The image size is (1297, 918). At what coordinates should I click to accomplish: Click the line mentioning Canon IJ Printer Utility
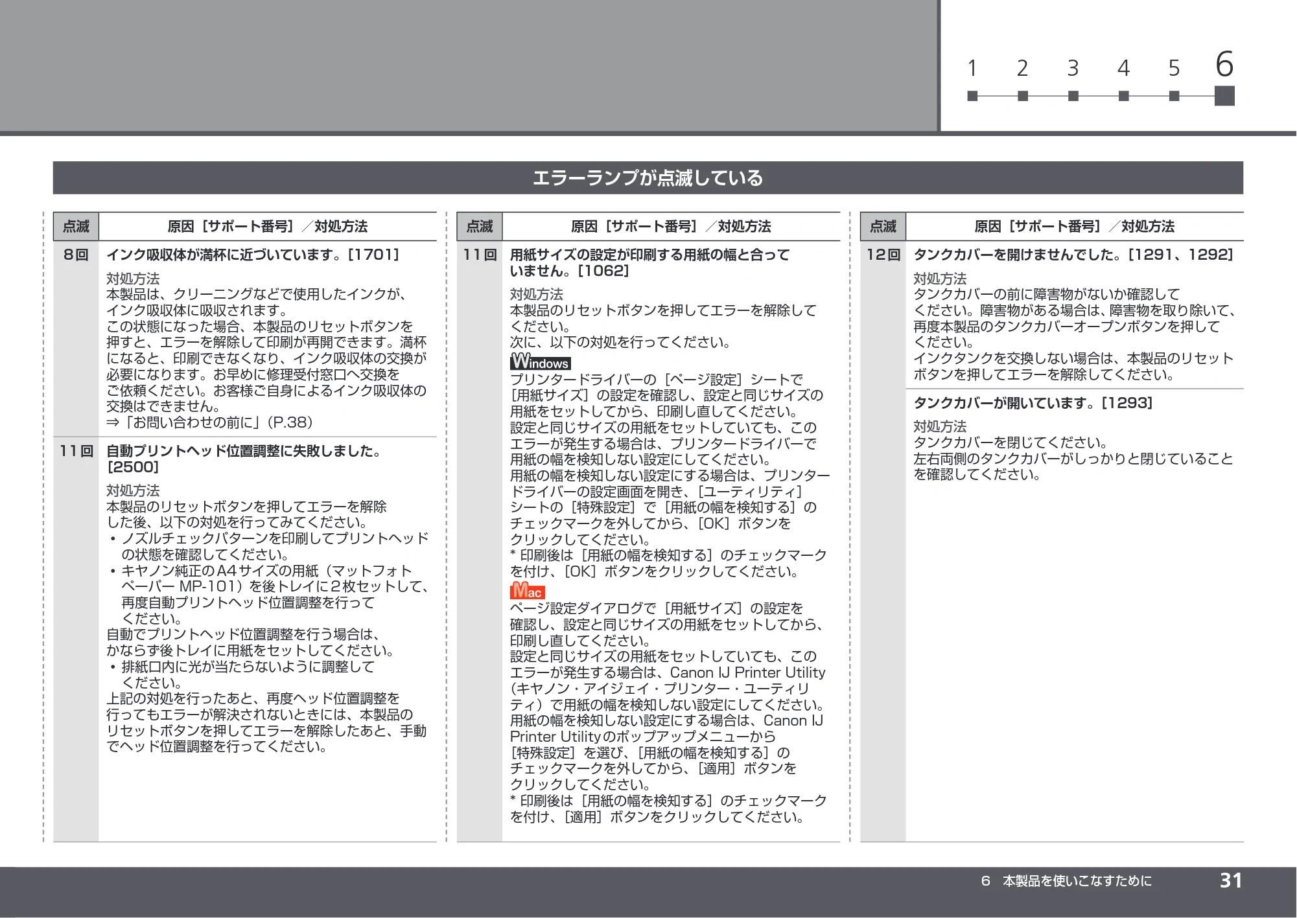pyautogui.click(x=668, y=672)
